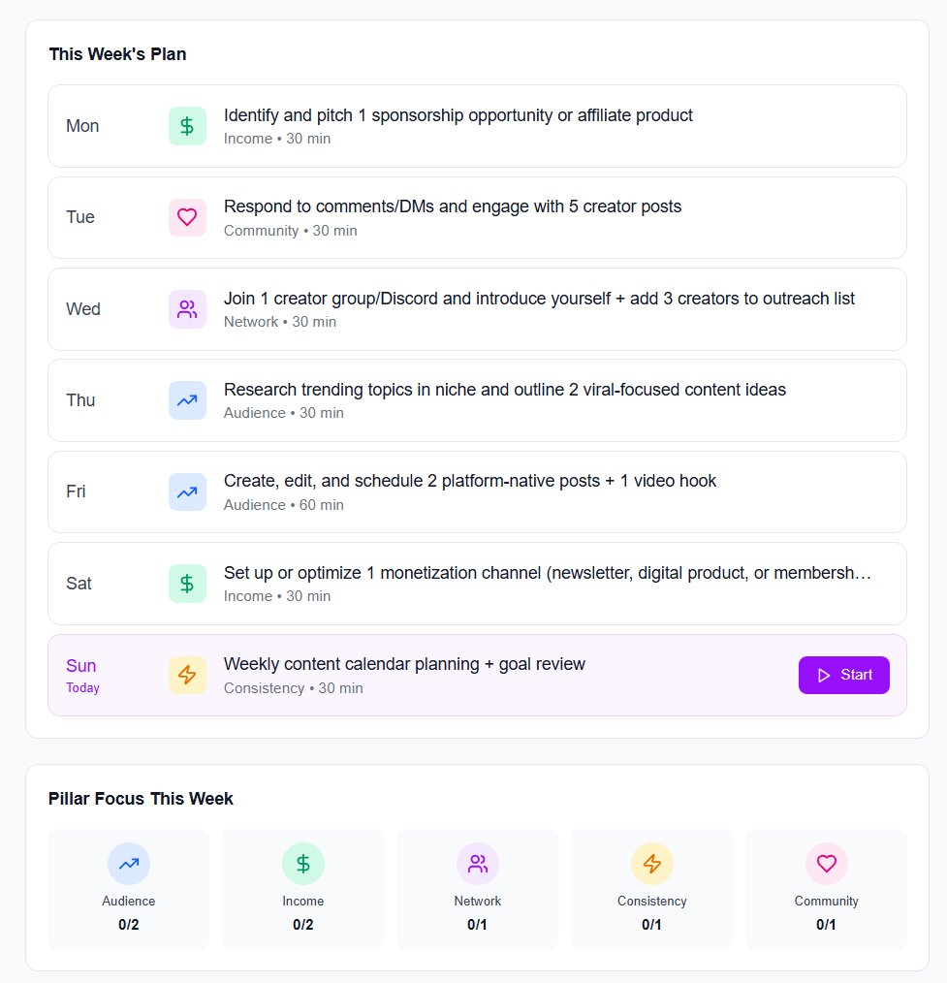Open the Join 1 creator group task
Viewport: 947px width, 983px height.
click(539, 299)
